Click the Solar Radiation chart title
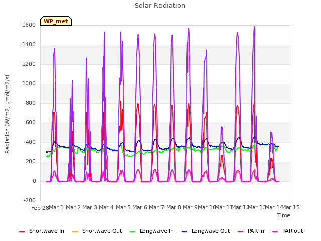321x241 pixels. [160, 6]
